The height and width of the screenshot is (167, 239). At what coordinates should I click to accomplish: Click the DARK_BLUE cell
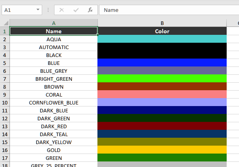[54, 110]
